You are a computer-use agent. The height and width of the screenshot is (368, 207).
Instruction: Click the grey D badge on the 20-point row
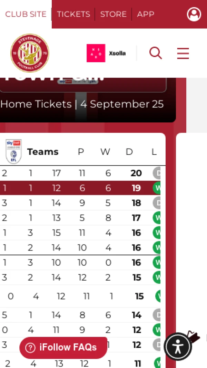[157, 173]
